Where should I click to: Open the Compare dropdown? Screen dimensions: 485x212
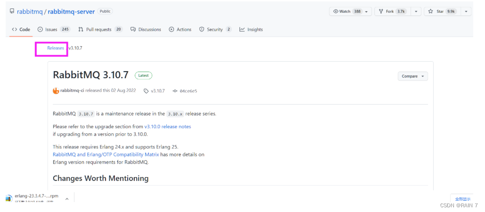(x=412, y=76)
